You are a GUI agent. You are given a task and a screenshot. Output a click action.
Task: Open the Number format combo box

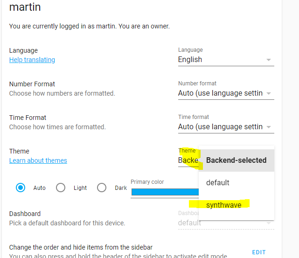(x=226, y=90)
